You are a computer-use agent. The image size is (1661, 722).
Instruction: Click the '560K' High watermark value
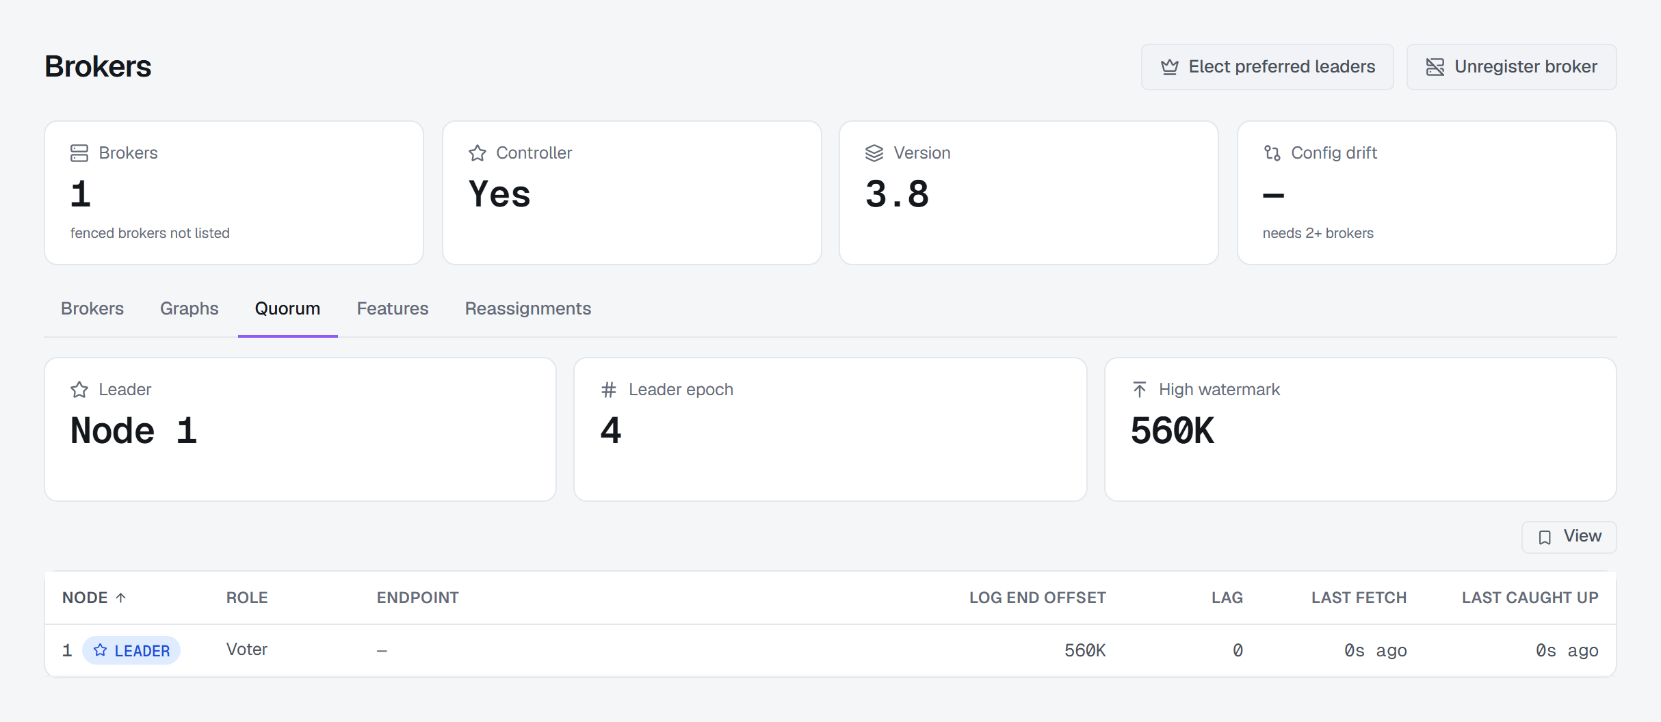[1173, 431]
